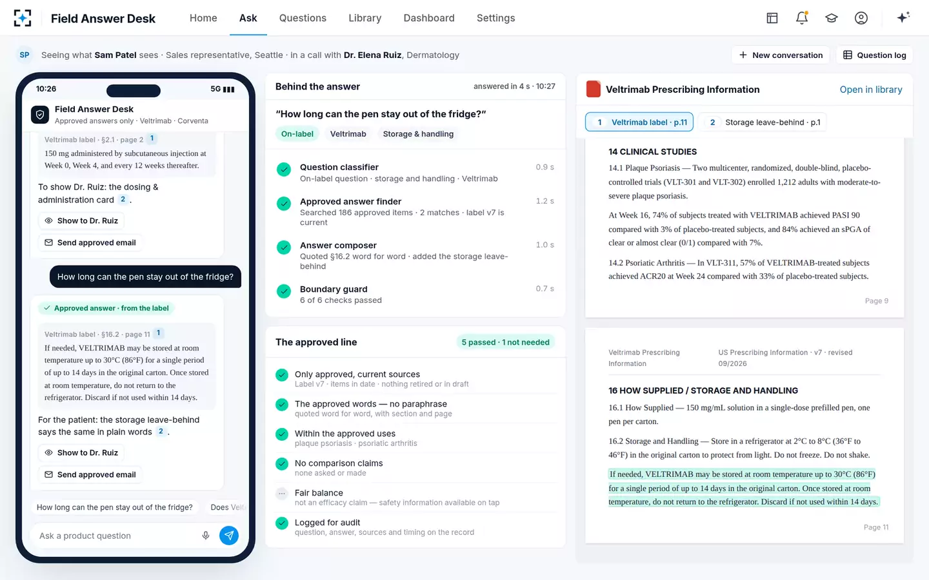
Task: Click the sparkle assistant icon
Action: [903, 17]
